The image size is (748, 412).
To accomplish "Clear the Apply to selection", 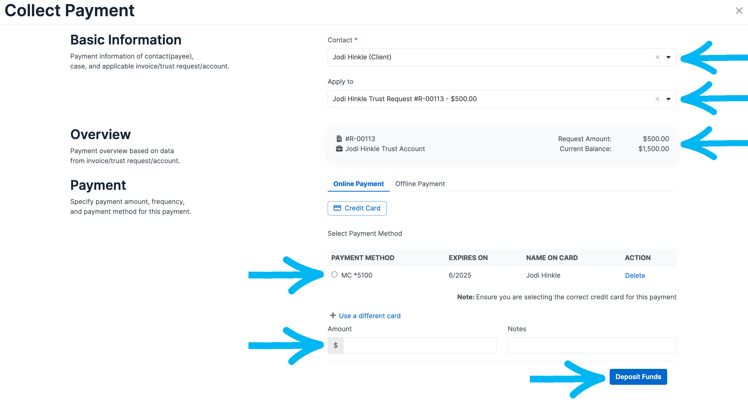I will [x=658, y=99].
